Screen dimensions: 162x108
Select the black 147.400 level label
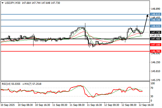click(x=156, y=39)
